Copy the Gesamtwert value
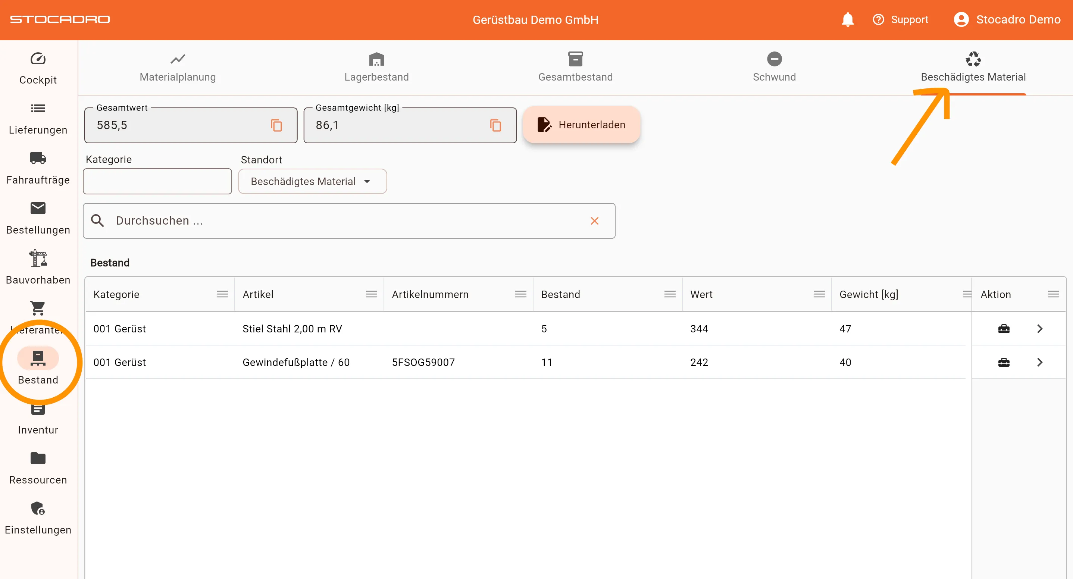Image resolution: width=1073 pixels, height=579 pixels. point(276,125)
